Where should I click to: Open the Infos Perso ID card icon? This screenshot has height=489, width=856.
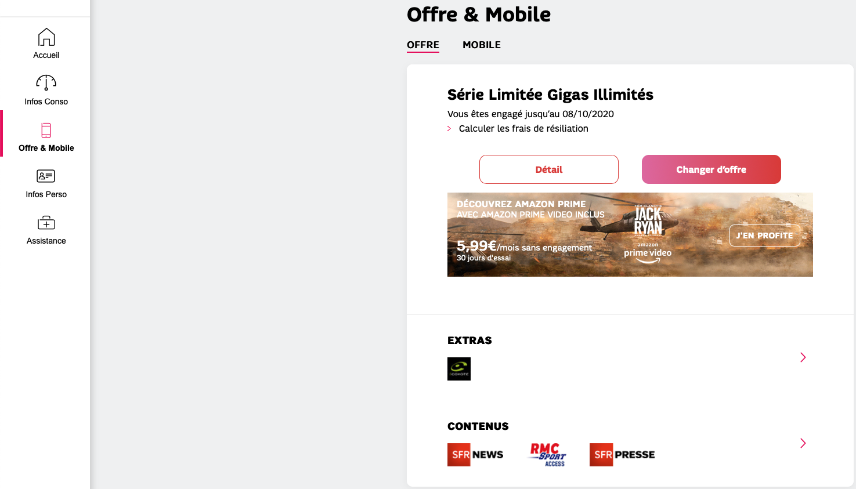point(46,176)
